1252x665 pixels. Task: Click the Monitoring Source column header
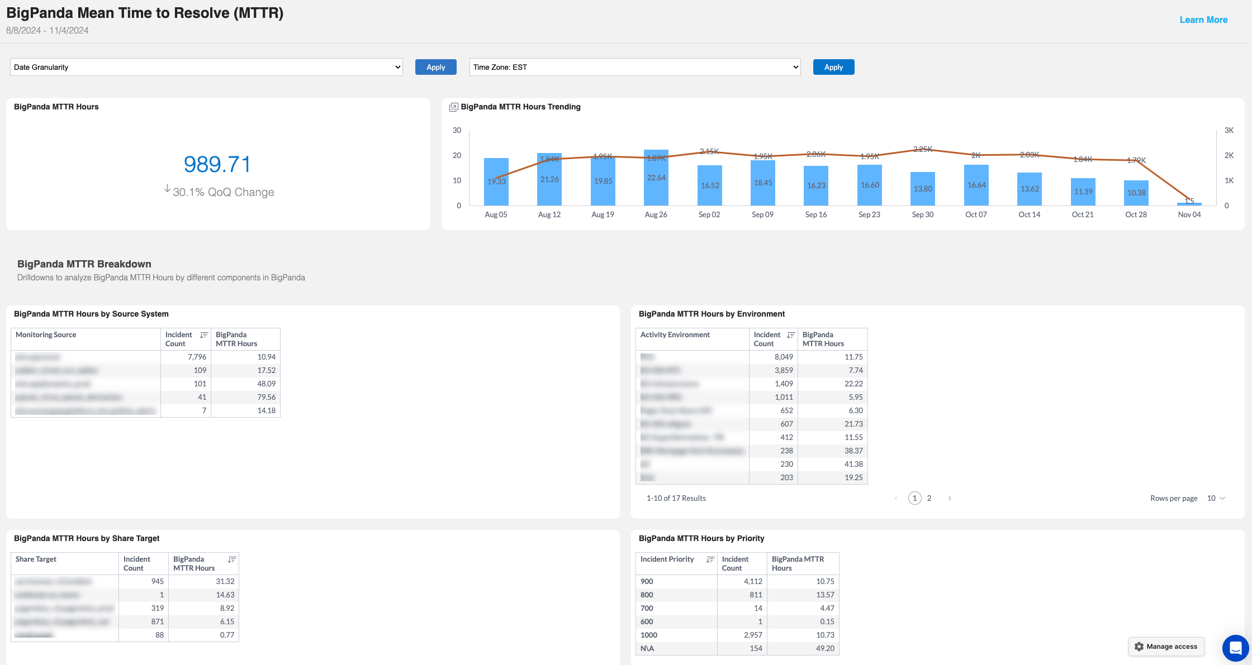pos(46,334)
